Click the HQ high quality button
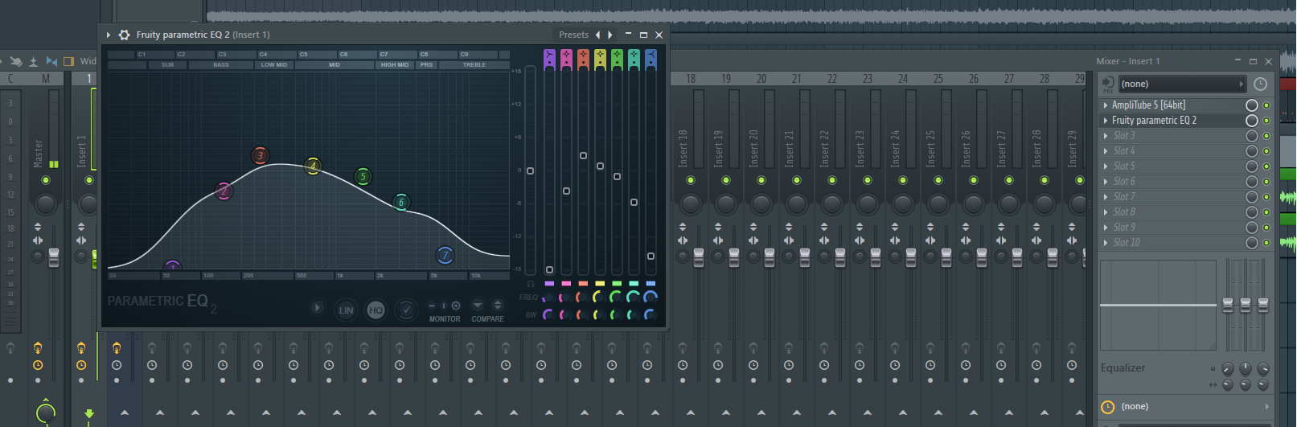This screenshot has width=1297, height=427. (376, 310)
